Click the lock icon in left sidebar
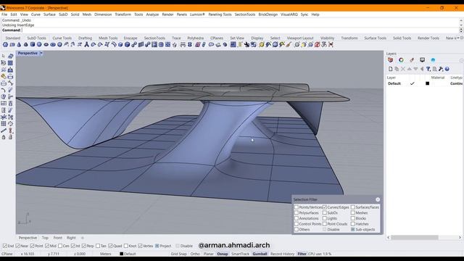 [4, 137]
